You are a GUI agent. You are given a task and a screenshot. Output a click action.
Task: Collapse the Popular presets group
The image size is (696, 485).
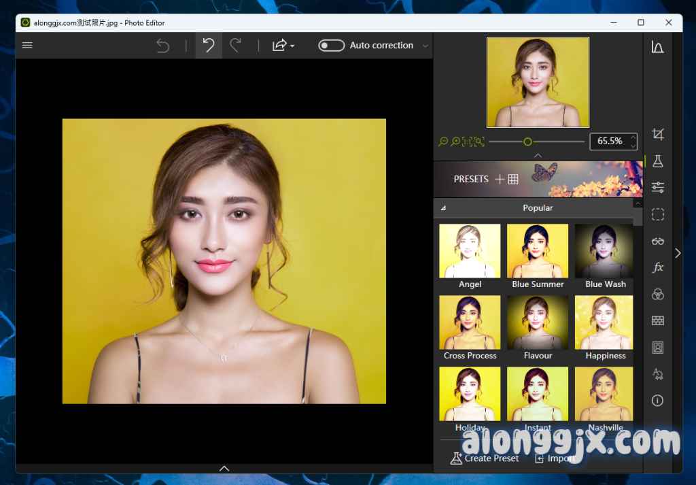click(444, 208)
